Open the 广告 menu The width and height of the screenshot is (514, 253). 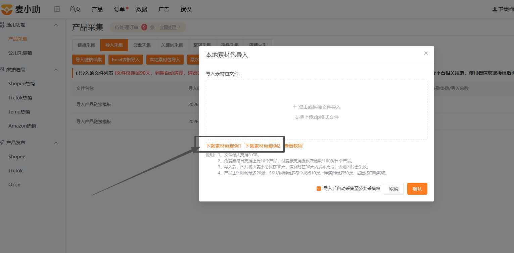click(x=164, y=9)
